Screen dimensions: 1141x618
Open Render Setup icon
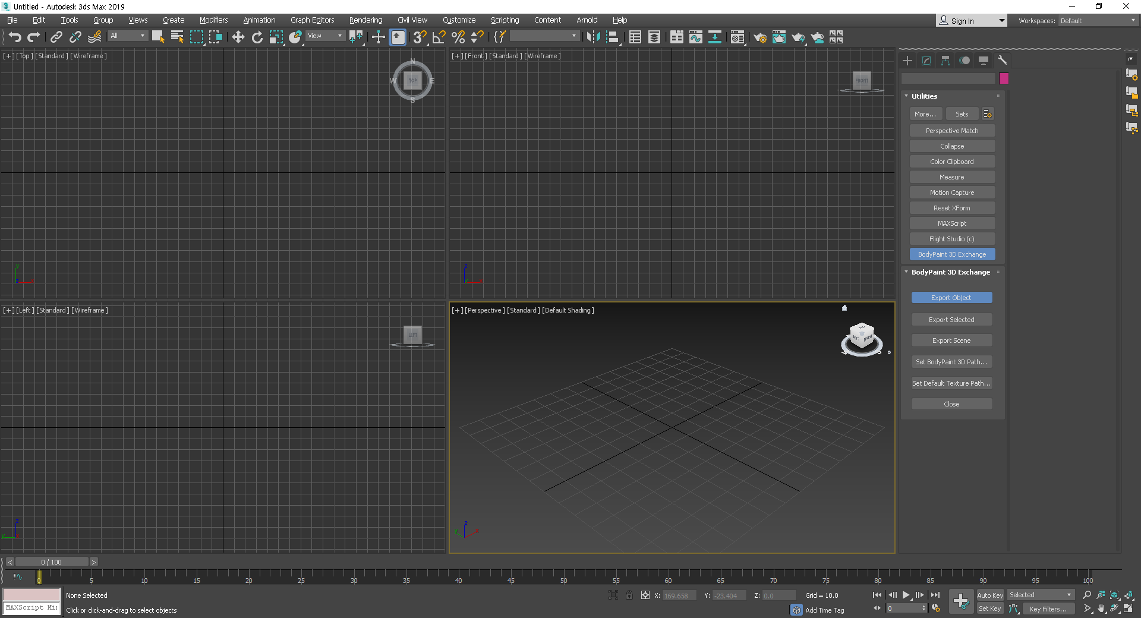click(759, 37)
